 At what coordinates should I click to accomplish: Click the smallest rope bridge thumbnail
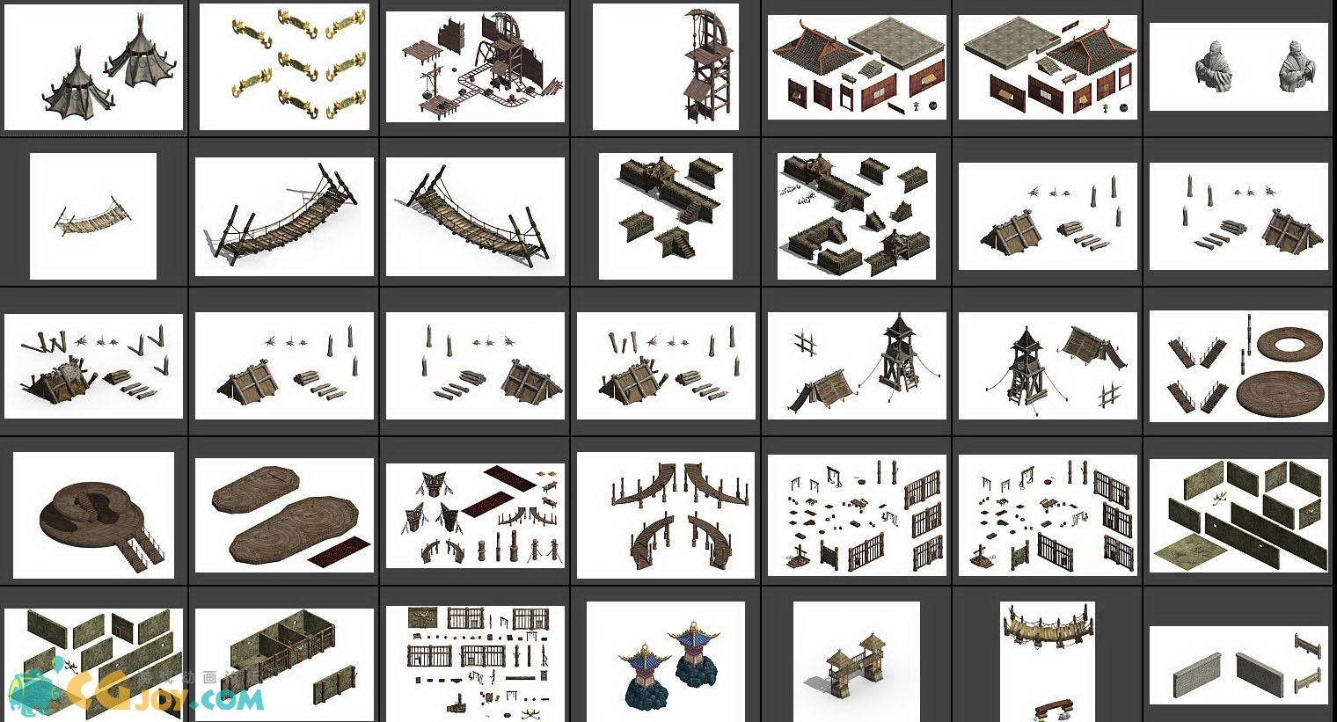pos(93,216)
